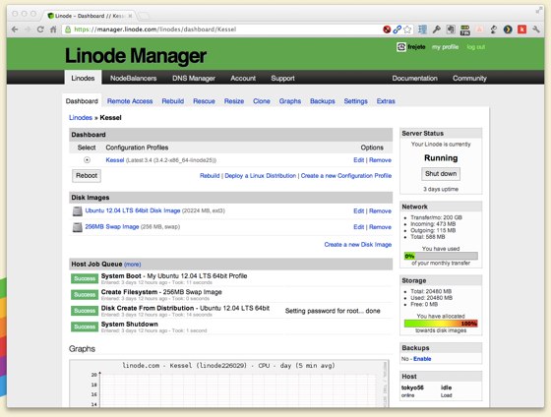Reload the page with the refresh icon
551x417 pixels.
(40, 30)
